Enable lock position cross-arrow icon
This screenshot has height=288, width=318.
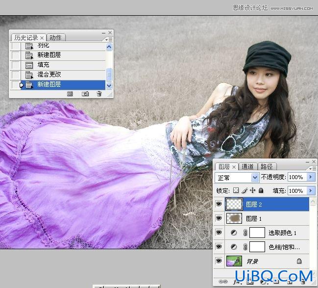click(252, 190)
